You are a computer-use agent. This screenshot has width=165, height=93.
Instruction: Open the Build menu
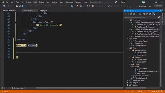35,2
